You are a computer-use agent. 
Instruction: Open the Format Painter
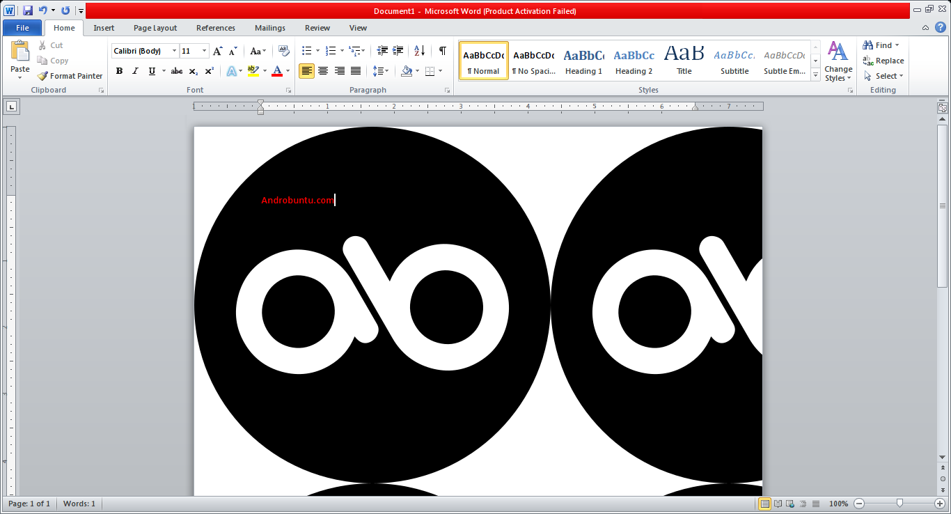tap(70, 75)
